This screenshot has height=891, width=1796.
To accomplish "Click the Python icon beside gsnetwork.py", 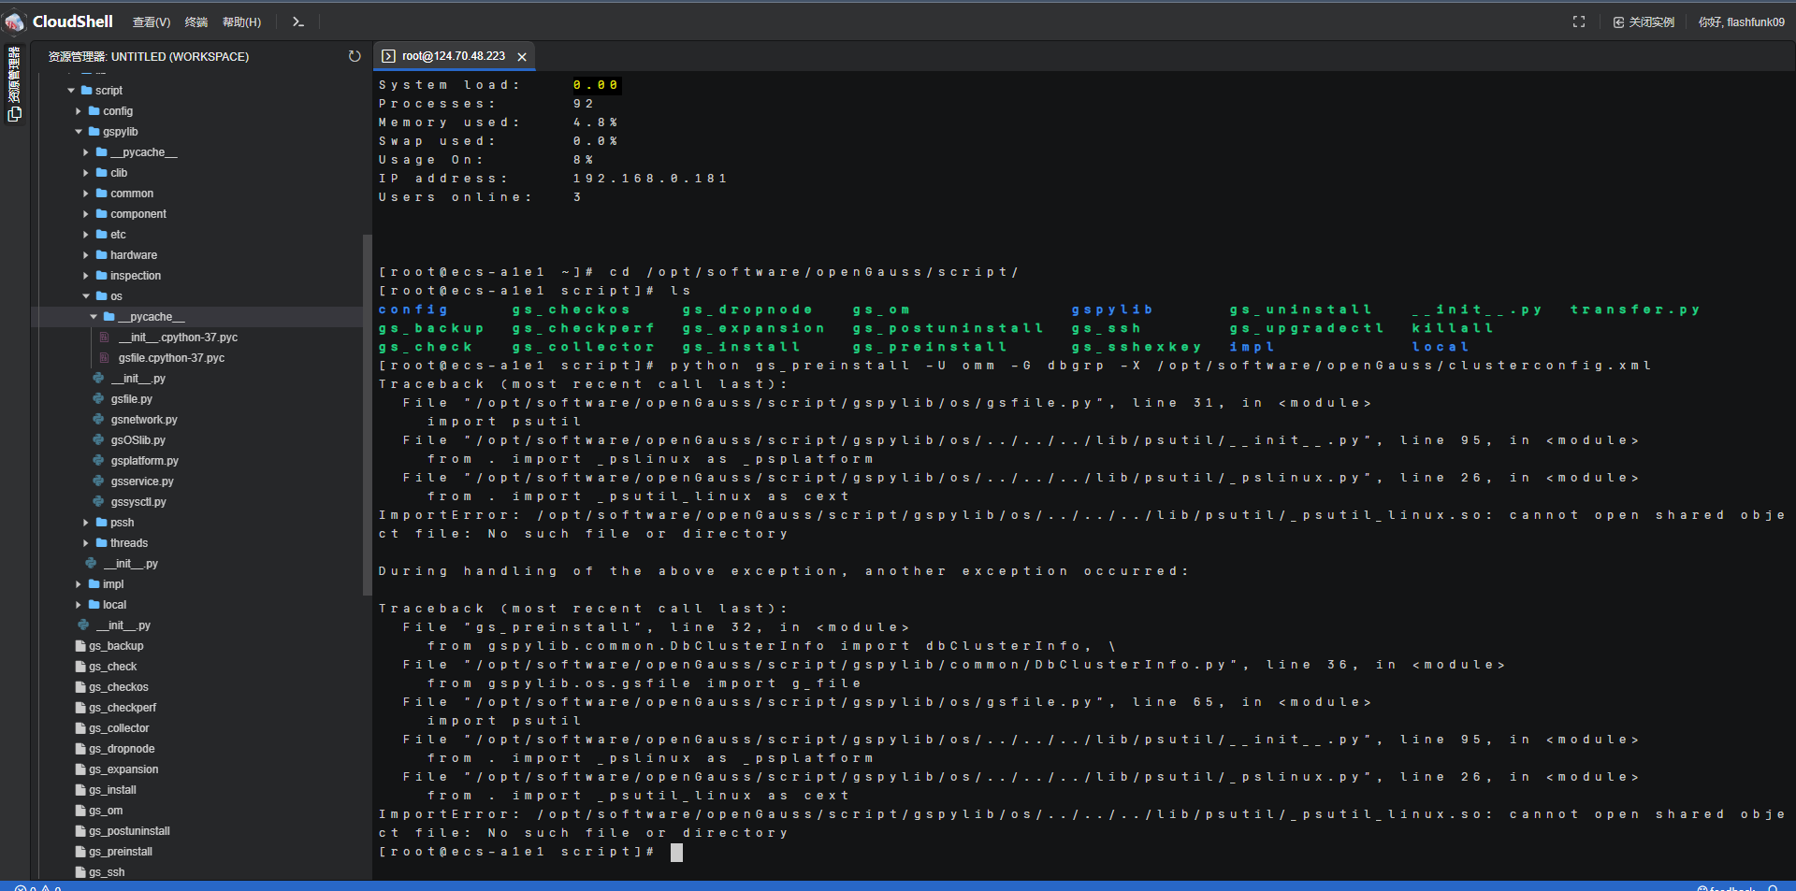I will 98,420.
